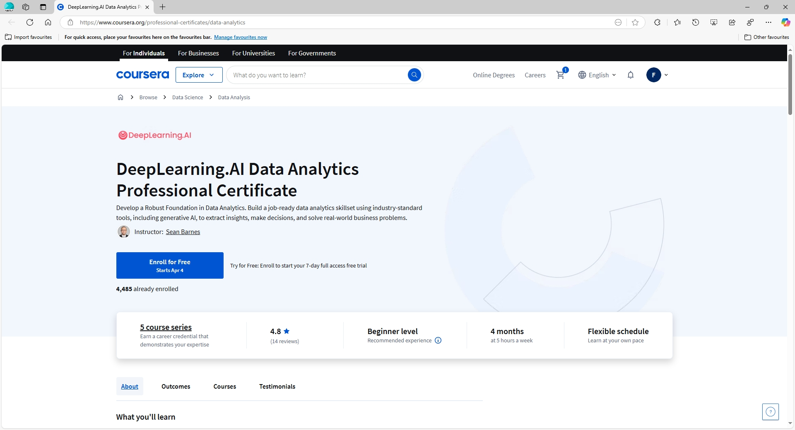This screenshot has height=430, width=795.
Task: Click the help question-mark icon bottom right
Action: 770,412
